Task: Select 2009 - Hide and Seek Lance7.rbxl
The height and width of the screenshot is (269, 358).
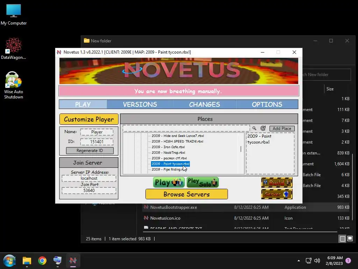Action: 178,136
